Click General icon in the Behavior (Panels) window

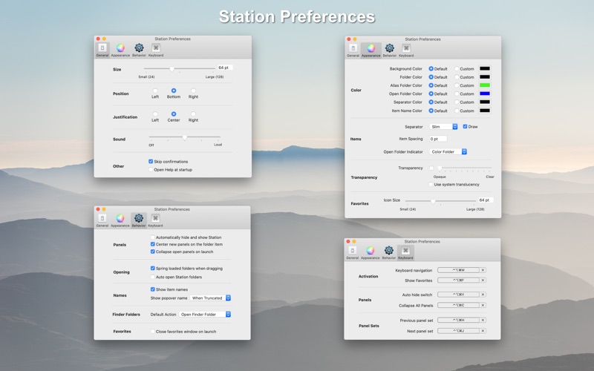pyautogui.click(x=102, y=218)
